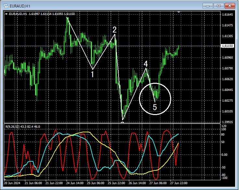Click the EURAUD,H1 chart window icon
This screenshot has width=239, height=190.
point(6,6)
